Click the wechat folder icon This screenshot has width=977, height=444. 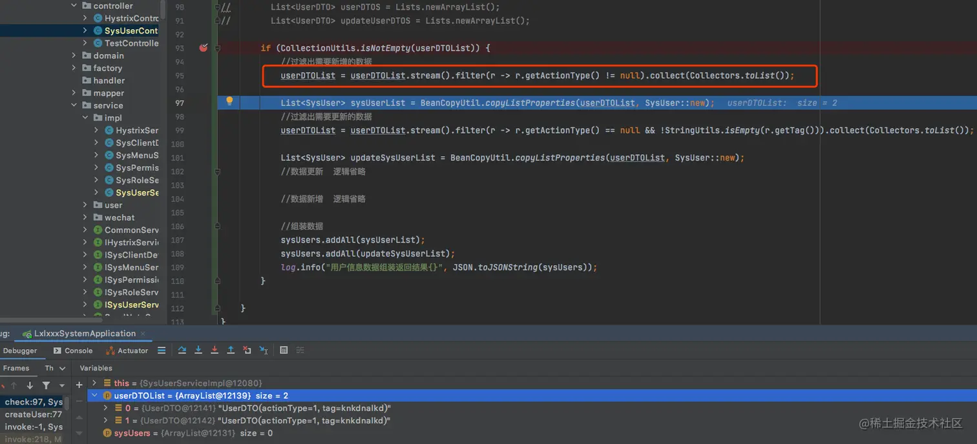click(x=98, y=217)
